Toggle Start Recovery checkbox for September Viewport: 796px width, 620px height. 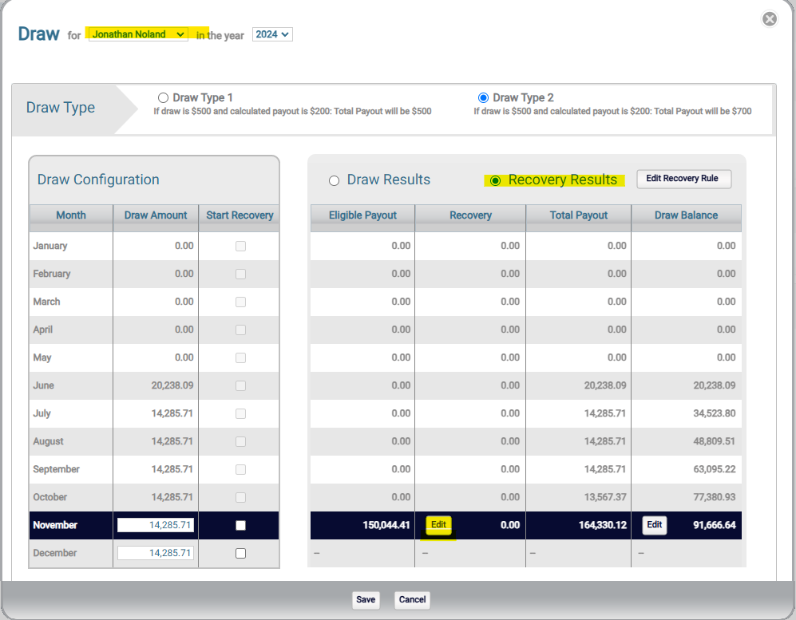tap(240, 469)
